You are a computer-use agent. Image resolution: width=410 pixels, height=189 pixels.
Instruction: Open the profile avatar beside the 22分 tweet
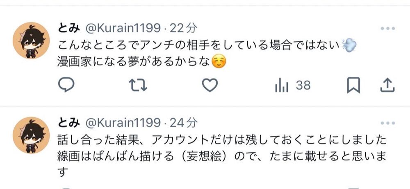coord(31,40)
